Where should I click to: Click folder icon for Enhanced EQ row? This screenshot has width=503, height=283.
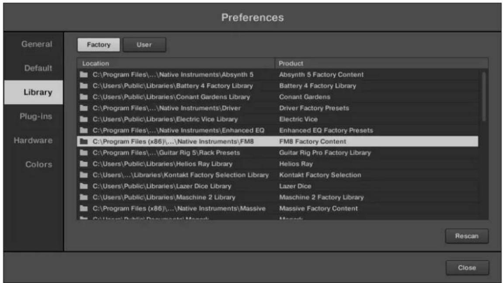pyautogui.click(x=84, y=131)
